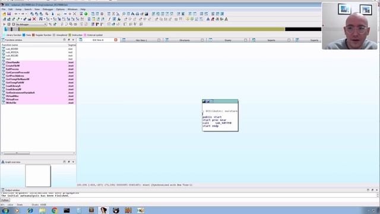Click the Python button in output window
Viewport: 380px width, 214px height.
[5, 200]
